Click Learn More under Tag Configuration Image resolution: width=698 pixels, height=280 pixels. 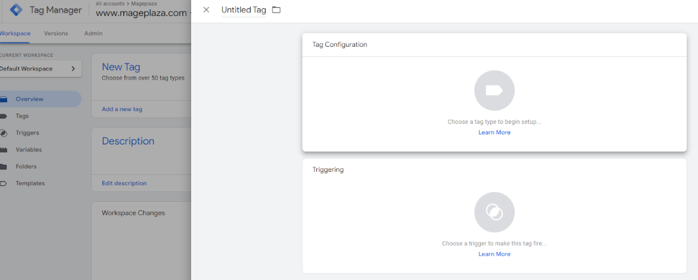(494, 133)
